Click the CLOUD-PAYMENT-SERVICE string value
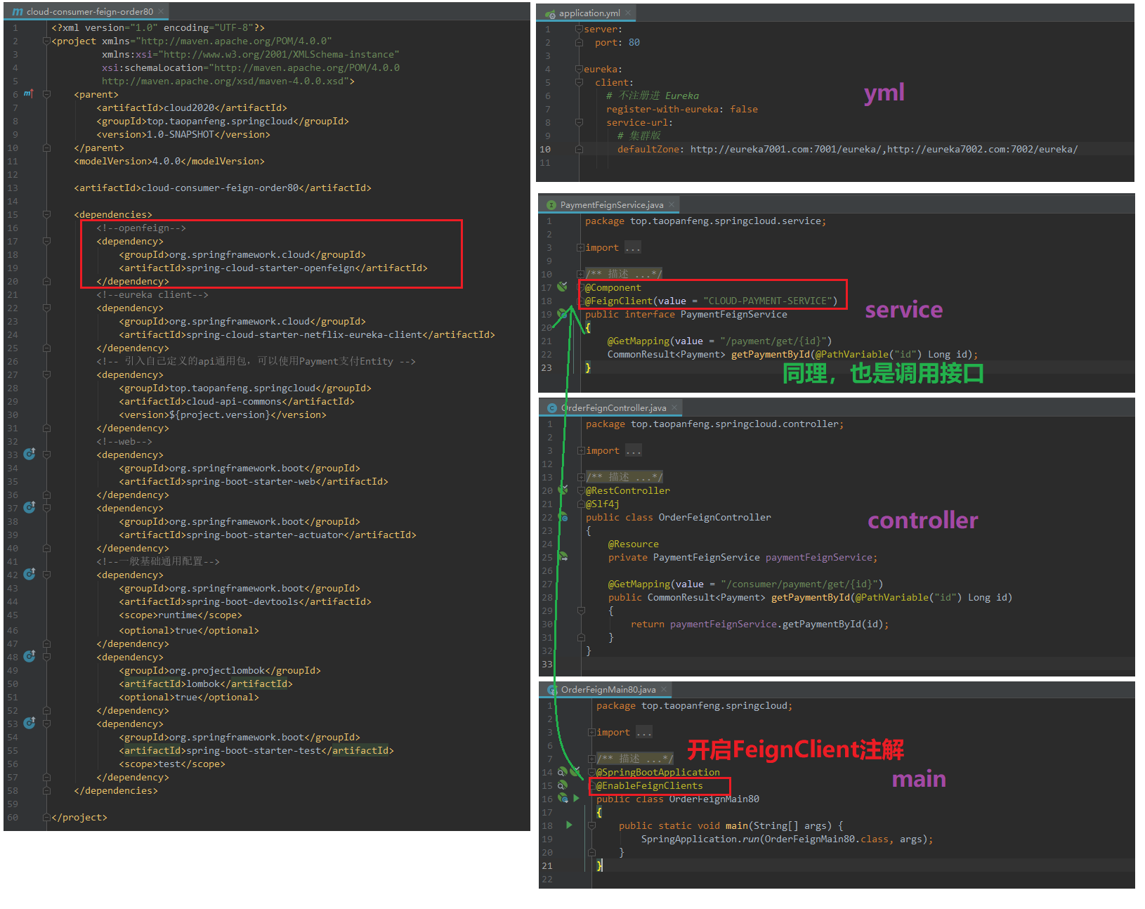Viewport: 1145px width, 909px height. point(767,301)
